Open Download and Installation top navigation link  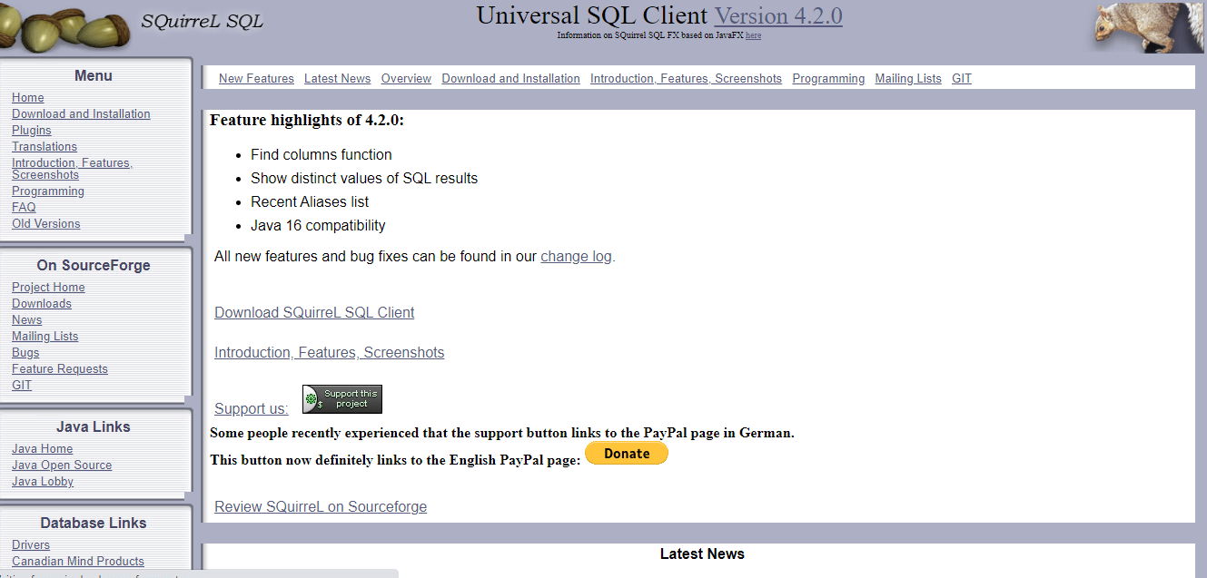click(510, 79)
